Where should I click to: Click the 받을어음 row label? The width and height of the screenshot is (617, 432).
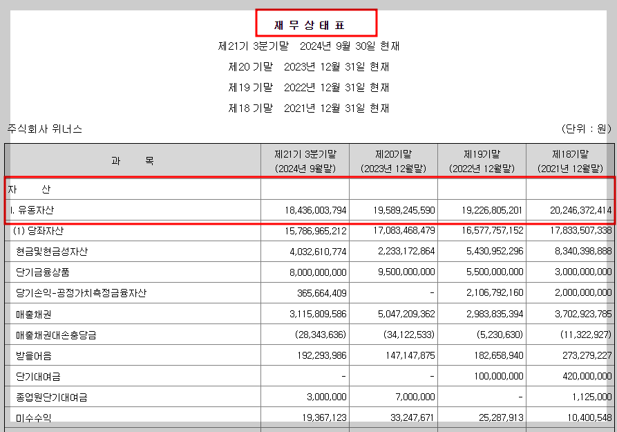(x=33, y=356)
